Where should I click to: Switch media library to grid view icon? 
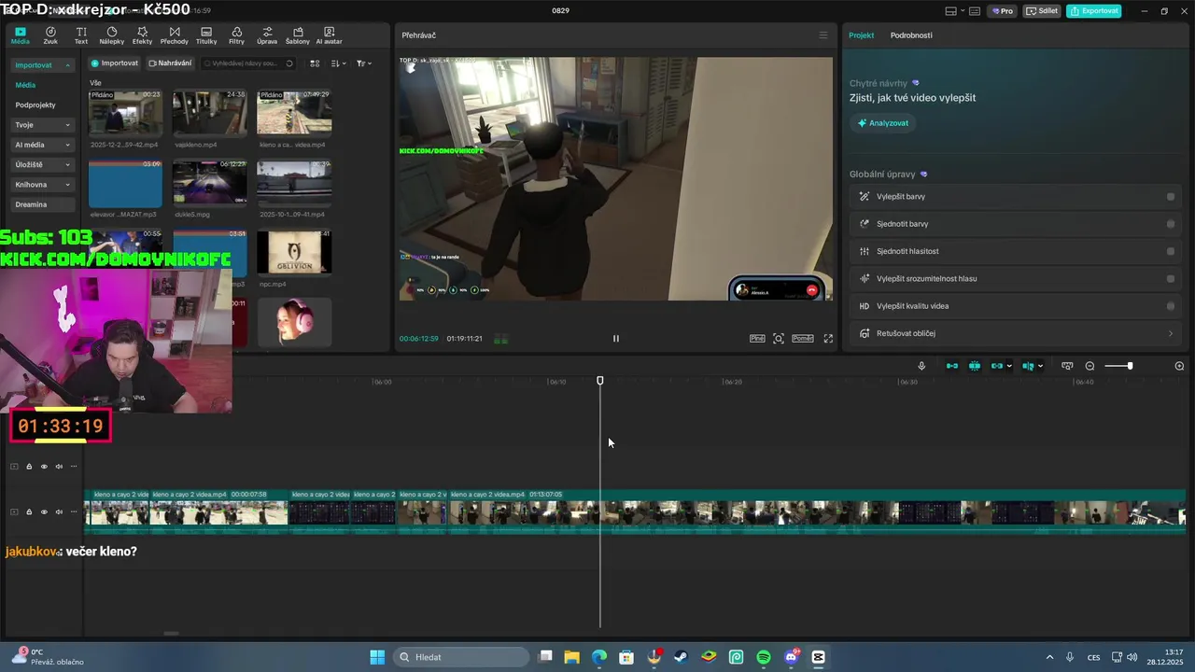(315, 63)
